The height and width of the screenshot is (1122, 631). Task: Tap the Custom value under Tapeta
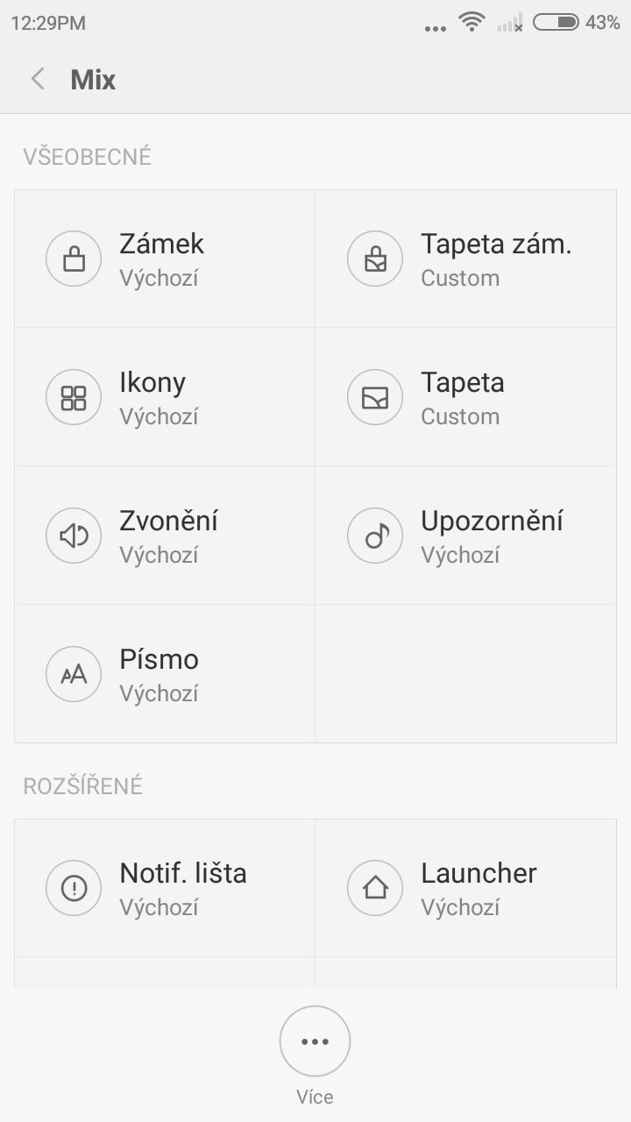460,417
